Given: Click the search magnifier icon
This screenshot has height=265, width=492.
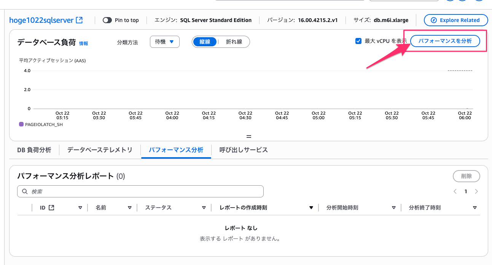Looking at the screenshot, I should click(25, 192).
